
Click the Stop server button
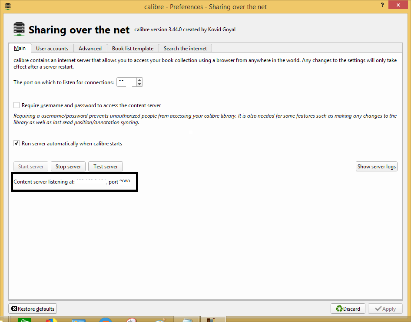[68, 167]
